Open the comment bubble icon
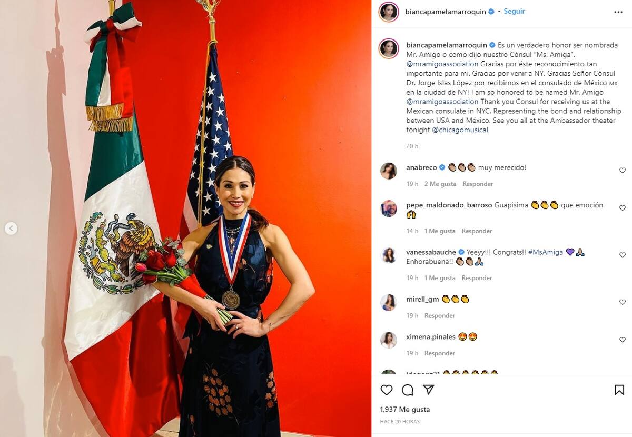This screenshot has height=437, width=632. (x=408, y=390)
